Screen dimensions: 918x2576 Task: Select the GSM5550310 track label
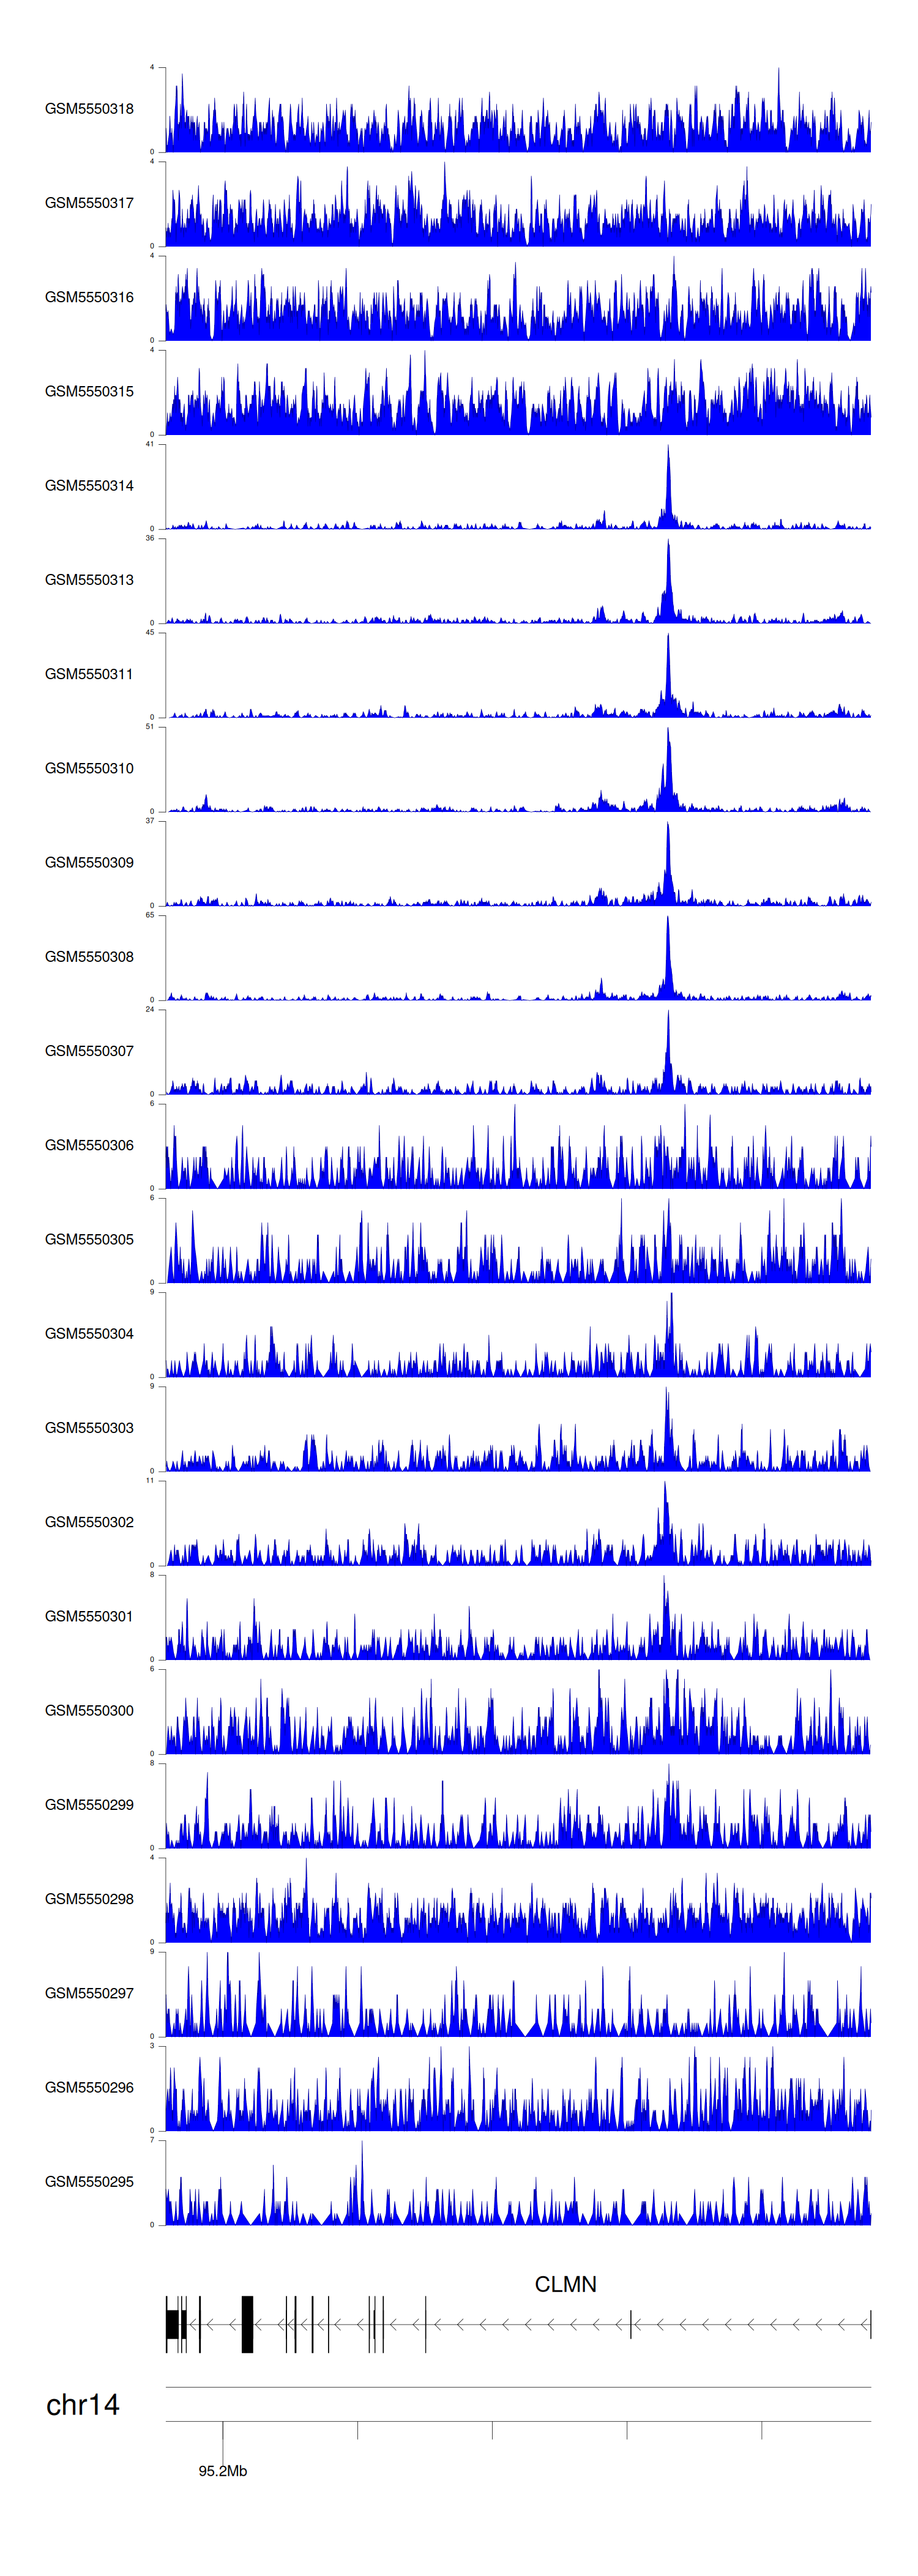[x=89, y=768]
